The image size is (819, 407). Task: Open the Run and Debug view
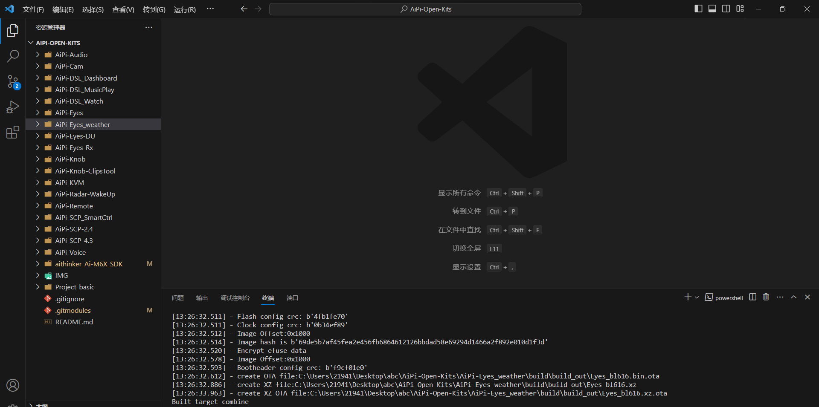[x=13, y=107]
